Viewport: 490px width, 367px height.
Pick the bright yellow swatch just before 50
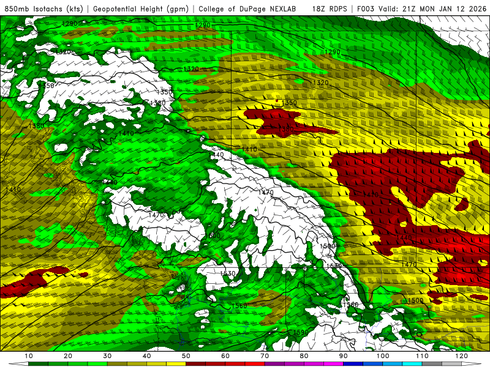176,363
